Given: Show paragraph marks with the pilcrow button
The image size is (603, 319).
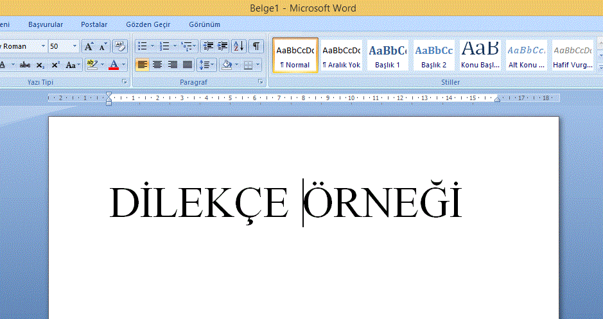Looking at the screenshot, I should click(256, 46).
